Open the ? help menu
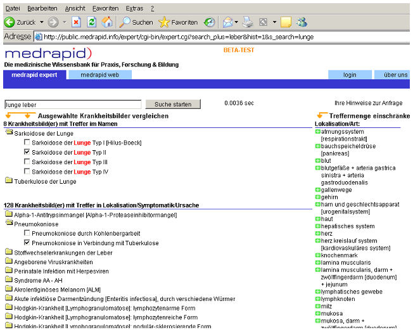The width and height of the screenshot is (413, 332). click(x=152, y=8)
